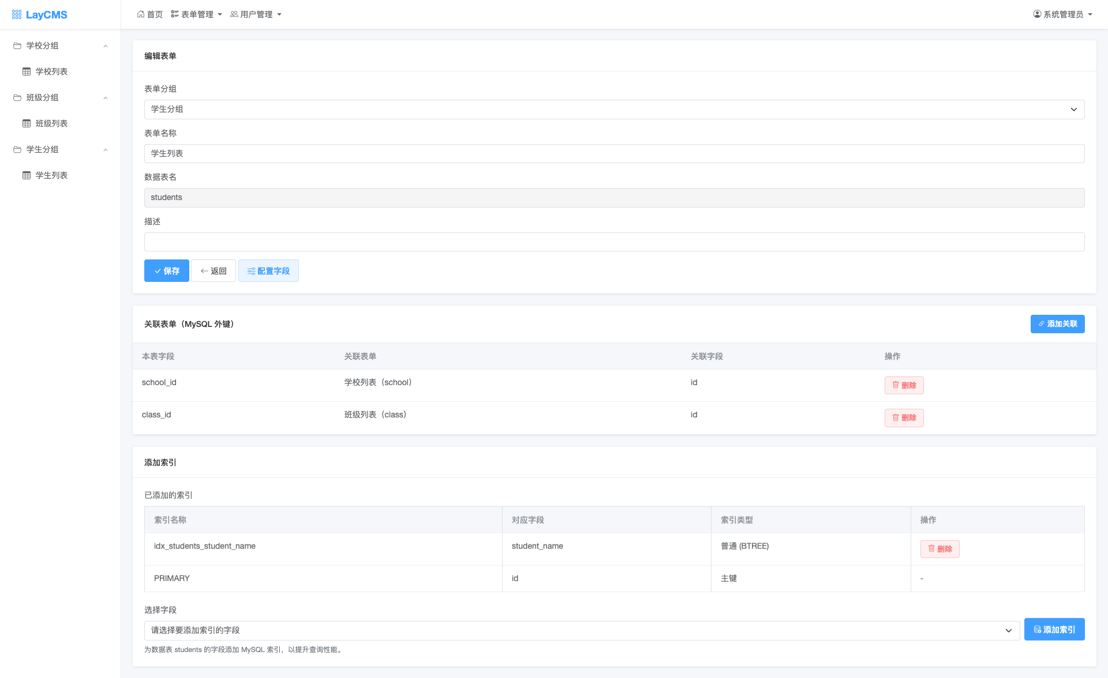This screenshot has height=678, width=1108.
Task: Click the home icon beside 首页
Action: point(141,14)
